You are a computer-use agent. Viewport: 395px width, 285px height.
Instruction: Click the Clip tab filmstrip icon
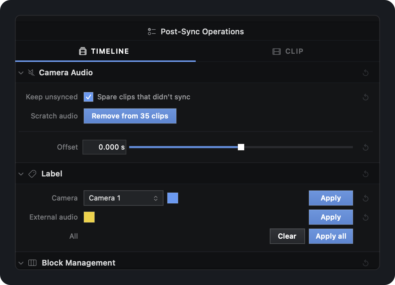(276, 52)
